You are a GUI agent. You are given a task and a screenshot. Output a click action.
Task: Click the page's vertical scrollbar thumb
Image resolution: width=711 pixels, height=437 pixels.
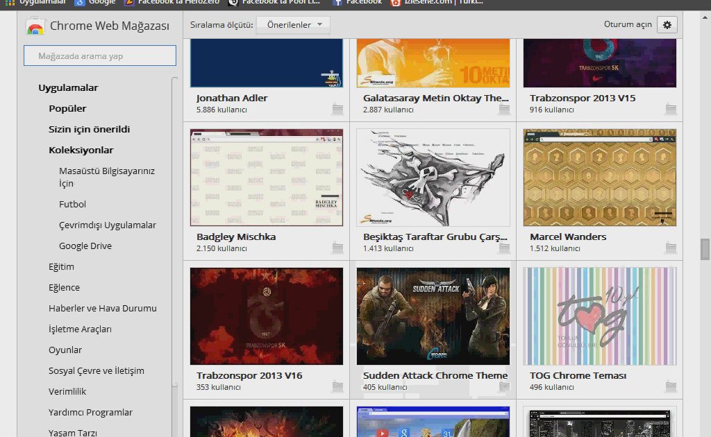[705, 250]
